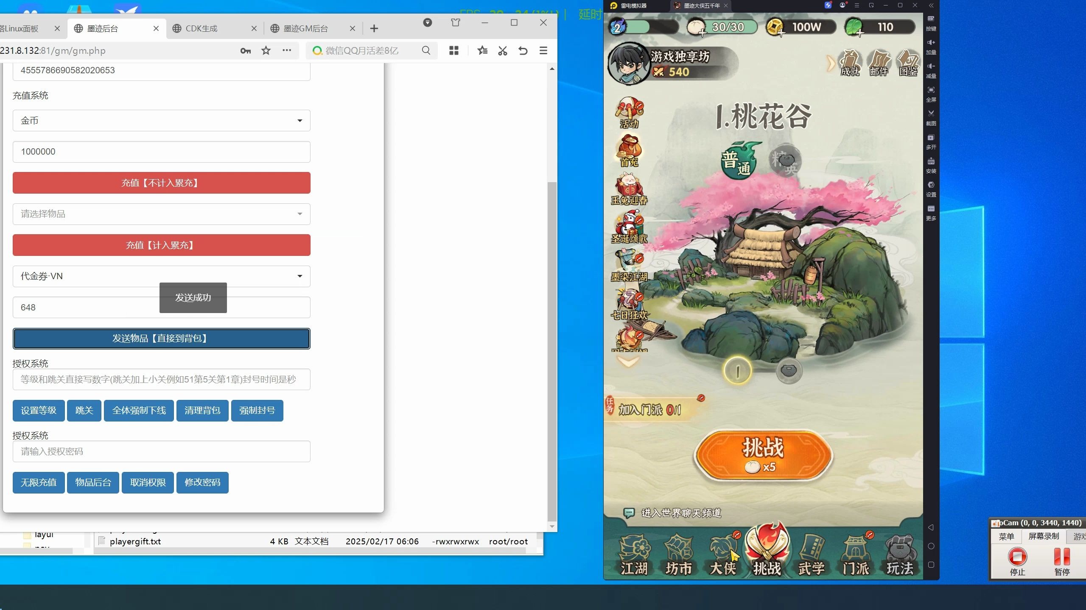Click the 设置等级 button
1086x610 pixels.
pyautogui.click(x=39, y=410)
